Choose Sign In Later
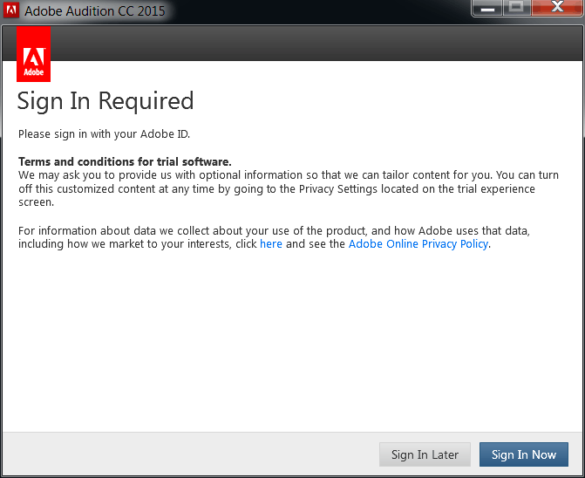Screen dimensions: 585x478 coord(425,454)
